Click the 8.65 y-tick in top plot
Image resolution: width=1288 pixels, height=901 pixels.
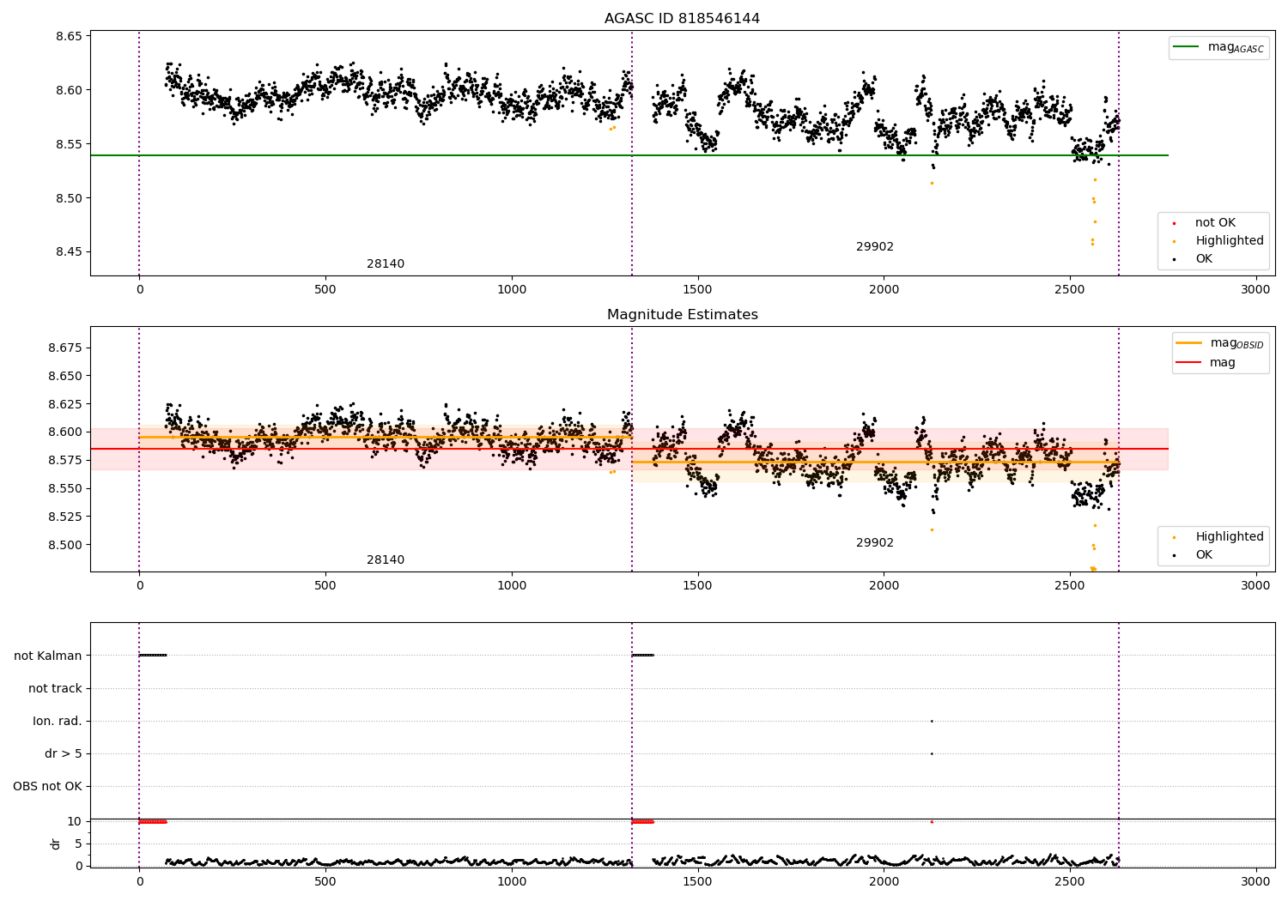(69, 36)
